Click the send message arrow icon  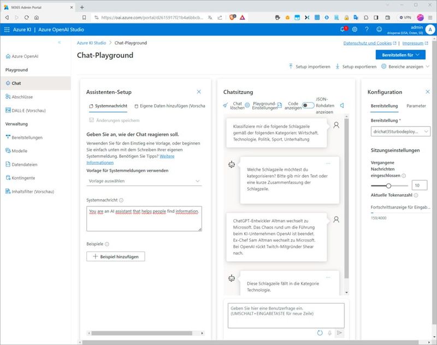pos(339,332)
